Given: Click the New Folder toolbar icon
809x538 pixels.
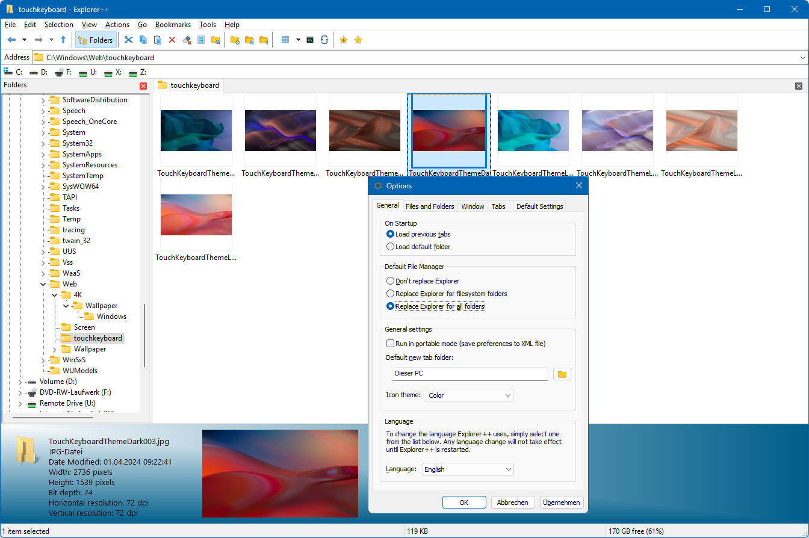Looking at the screenshot, I should click(235, 40).
